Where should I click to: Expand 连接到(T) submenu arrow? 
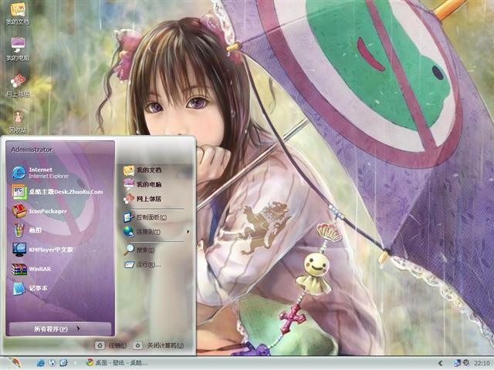point(188,232)
